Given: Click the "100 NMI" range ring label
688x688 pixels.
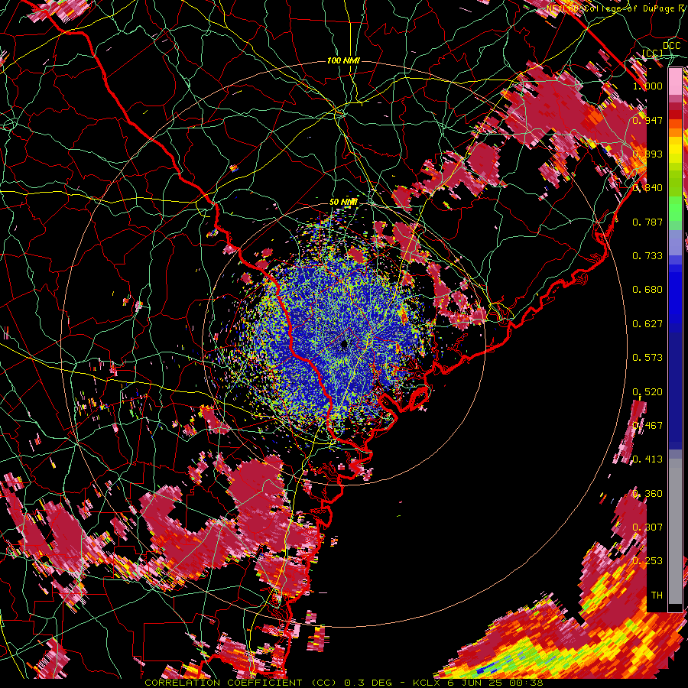Looking at the screenshot, I should (x=343, y=60).
